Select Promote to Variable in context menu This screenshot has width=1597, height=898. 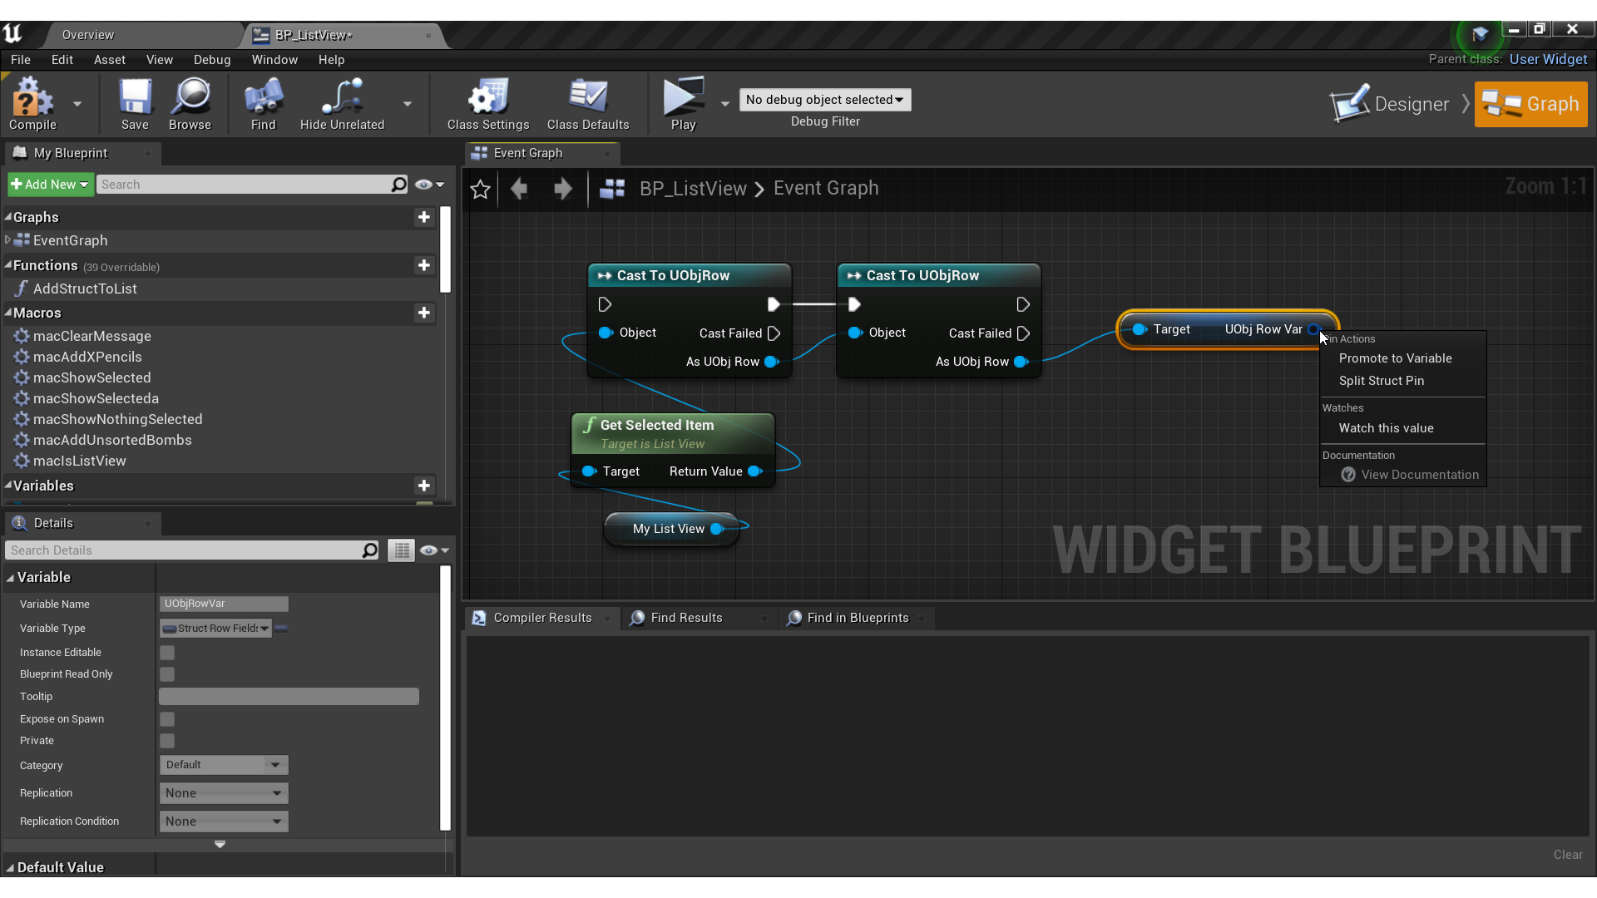1395,358
